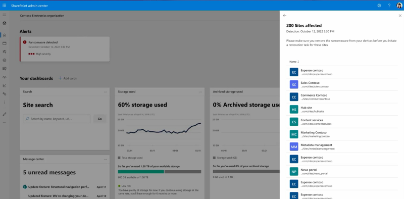
Task: Open the Search card more options menu
Action: 105,92
